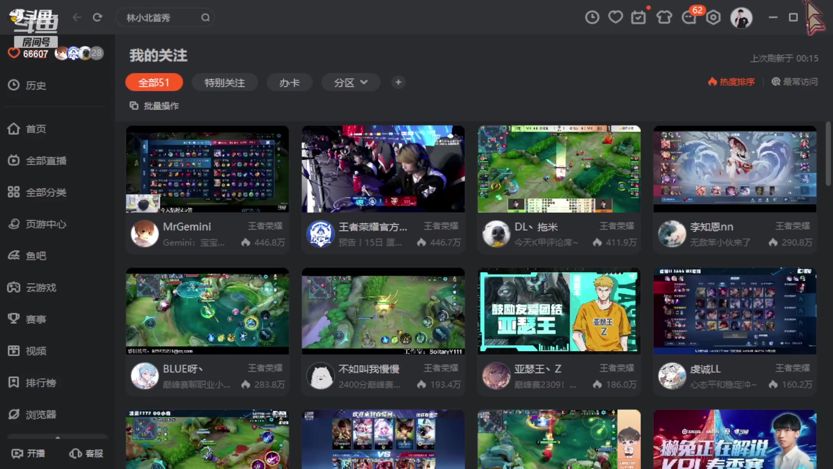Open the bottom-right 懒兔正在解说 stream thumbnail
The height and width of the screenshot is (469, 833).
(x=735, y=439)
